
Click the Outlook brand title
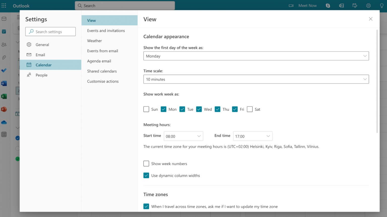pyautogui.click(x=21, y=6)
